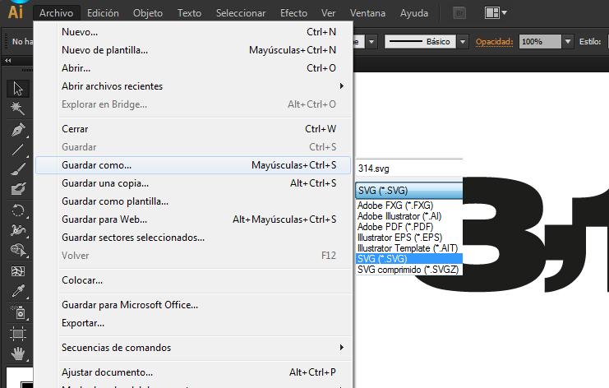This screenshot has height=388, width=609.
Task: Select the Line Segment tool
Action: (x=17, y=150)
